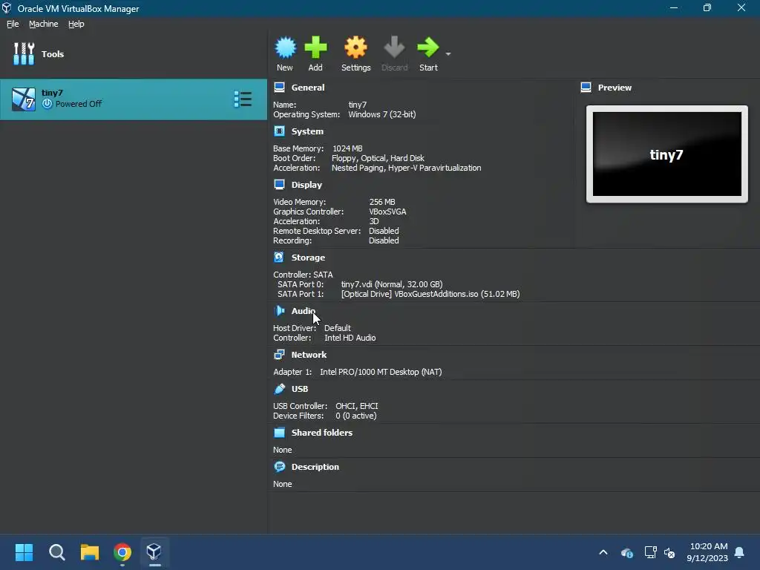The image size is (760, 570).
Task: Click the System section chip icon
Action: 279,131
